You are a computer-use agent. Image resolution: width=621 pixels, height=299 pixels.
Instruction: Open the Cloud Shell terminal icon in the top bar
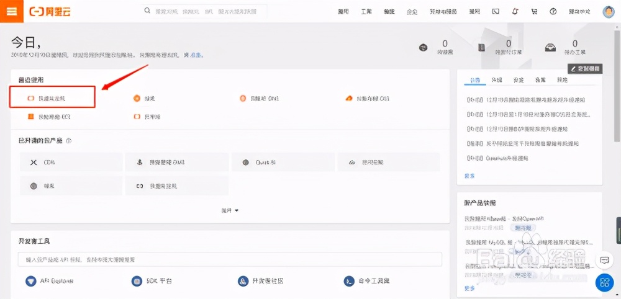(x=496, y=11)
